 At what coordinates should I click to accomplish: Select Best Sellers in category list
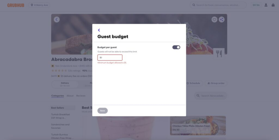coord(57,108)
